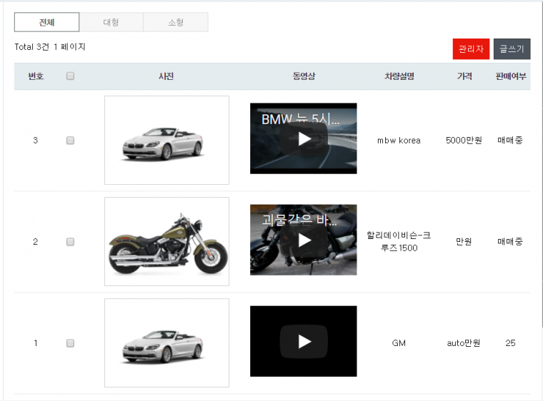The height and width of the screenshot is (401, 543).
Task: Open the GM description entry
Action: [399, 343]
